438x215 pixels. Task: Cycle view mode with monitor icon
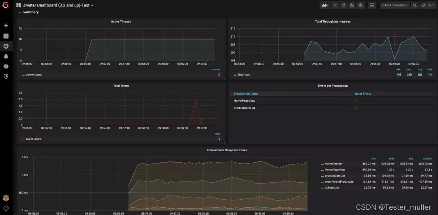pos(372,5)
